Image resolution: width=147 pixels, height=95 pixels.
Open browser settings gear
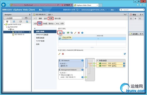pos(144,5)
